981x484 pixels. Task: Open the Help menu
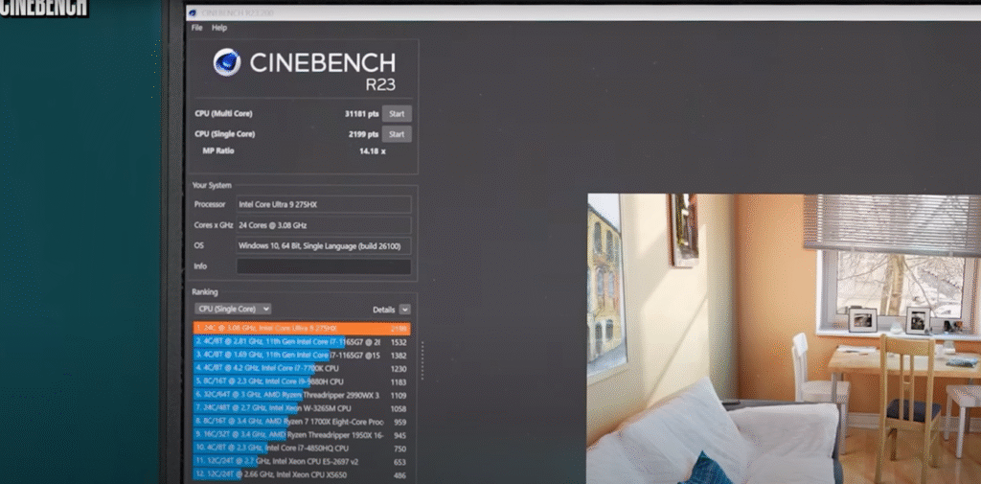coord(218,28)
